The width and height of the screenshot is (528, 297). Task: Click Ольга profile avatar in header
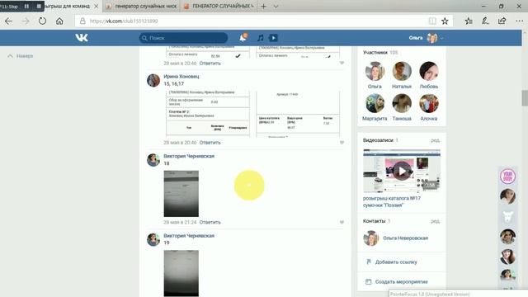432,38
